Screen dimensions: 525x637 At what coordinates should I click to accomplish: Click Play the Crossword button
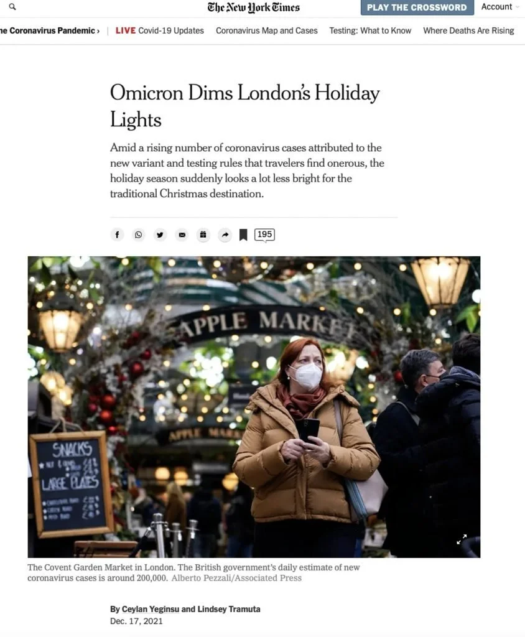click(417, 7)
